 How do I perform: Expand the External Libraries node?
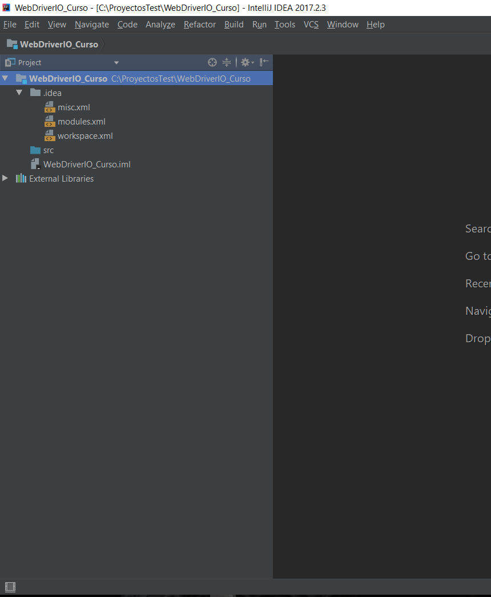(5, 178)
